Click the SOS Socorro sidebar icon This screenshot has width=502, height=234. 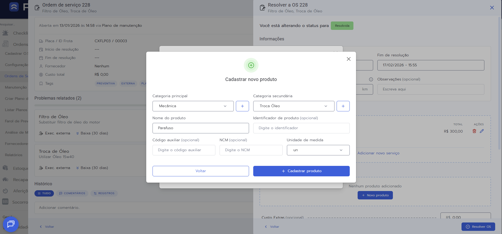pos(5,202)
